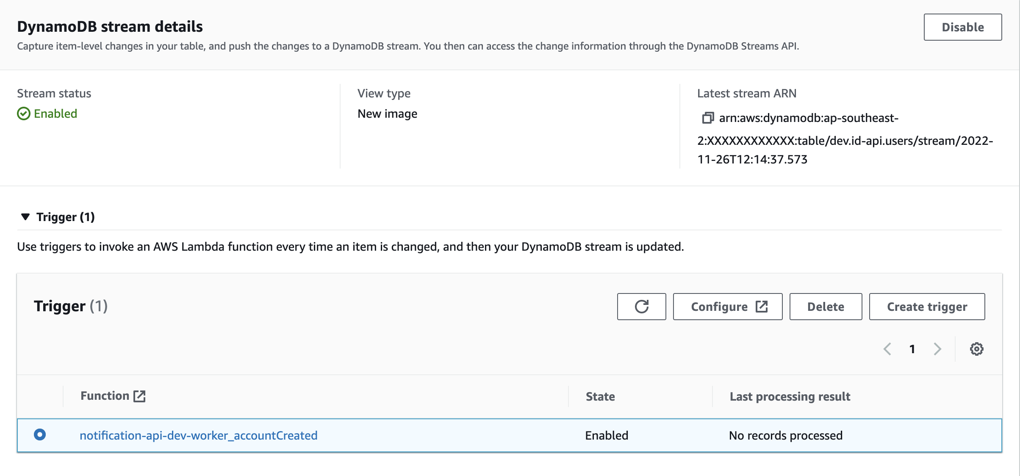The image size is (1020, 476).
Task: Click the refresh triggers icon button
Action: click(x=641, y=307)
